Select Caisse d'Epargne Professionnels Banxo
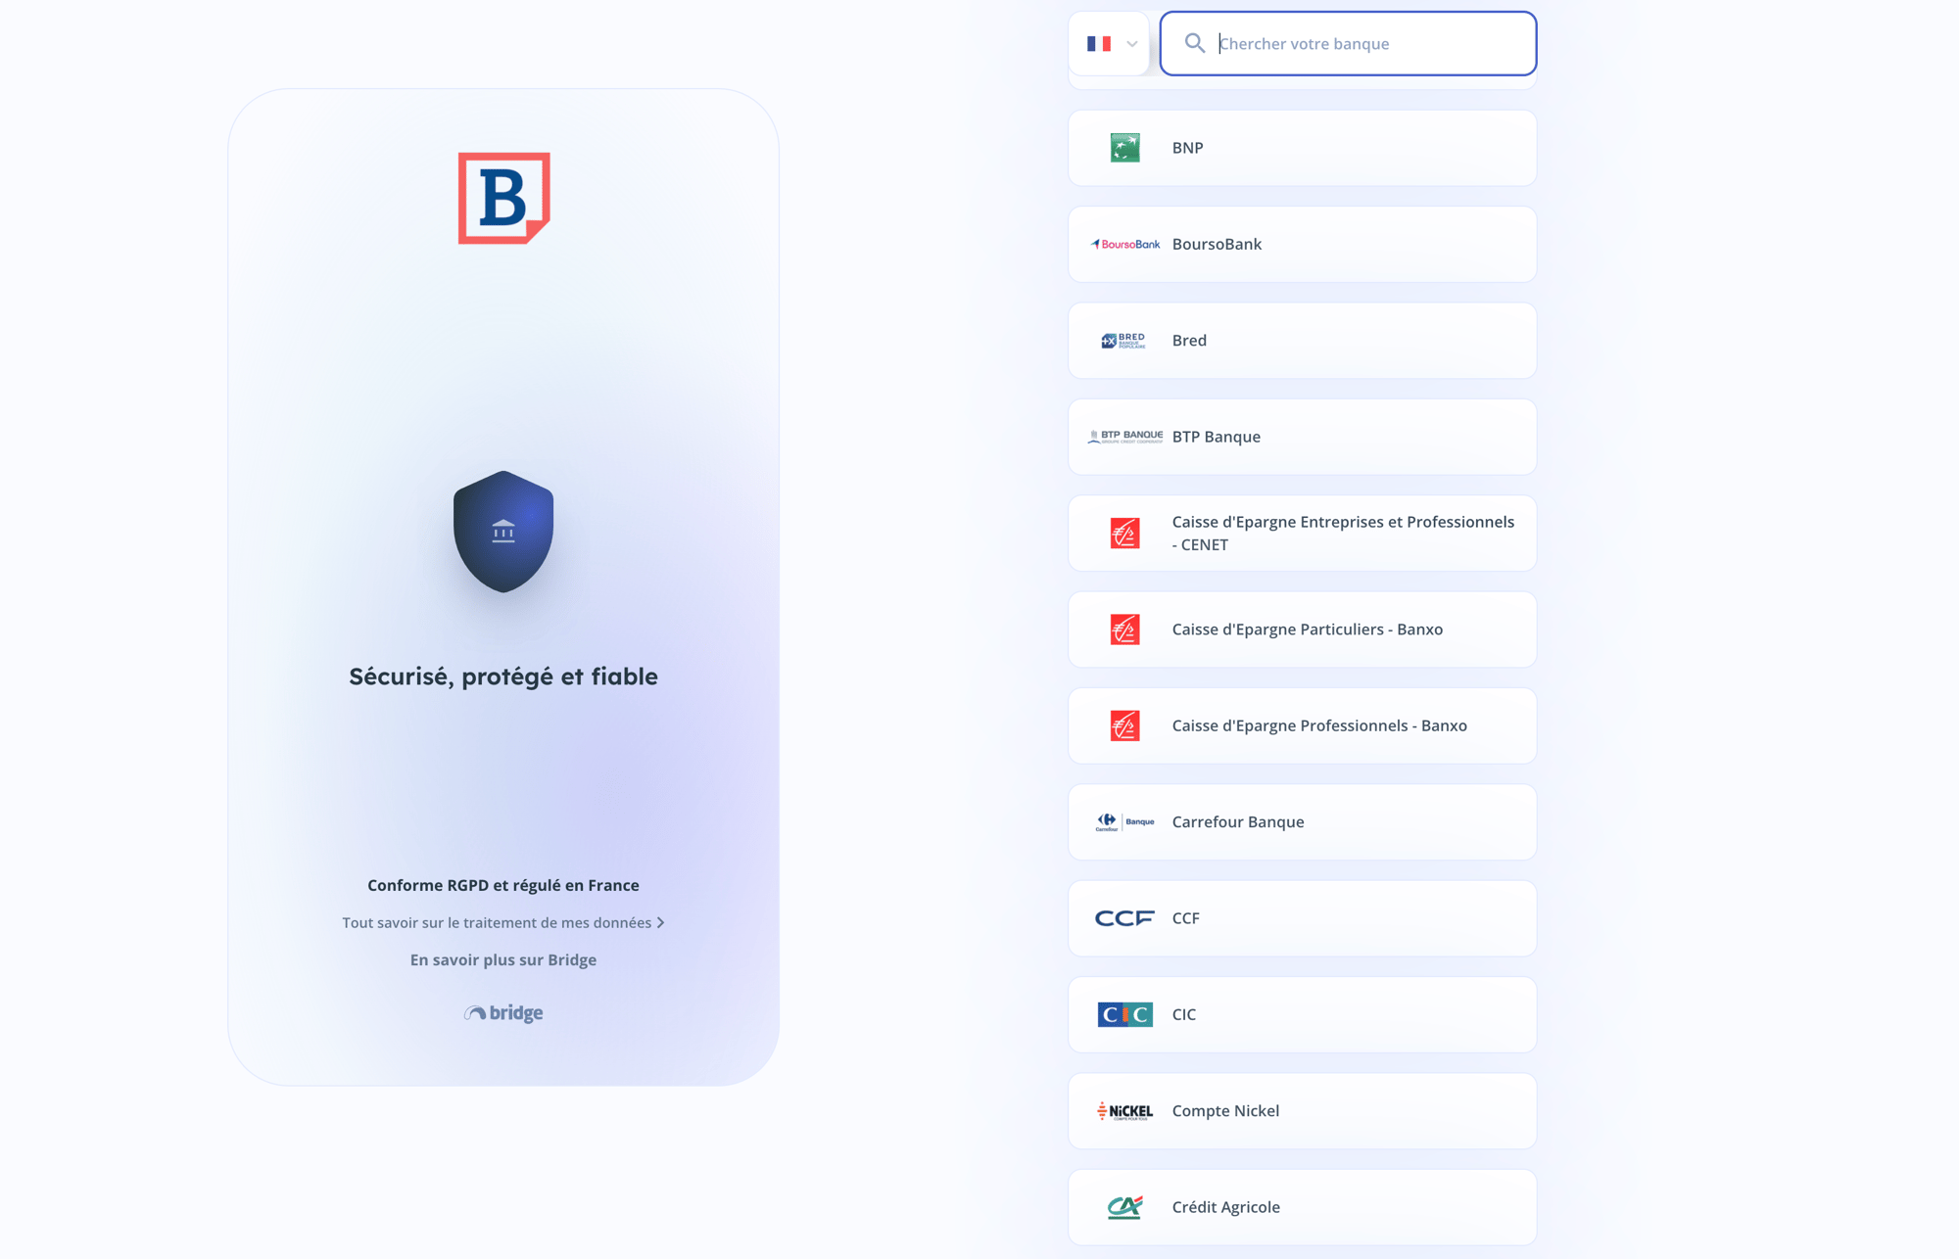The image size is (1959, 1259). tap(1302, 725)
